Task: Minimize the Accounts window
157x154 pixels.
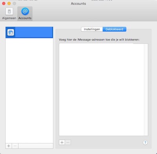Action: pos(9,4)
